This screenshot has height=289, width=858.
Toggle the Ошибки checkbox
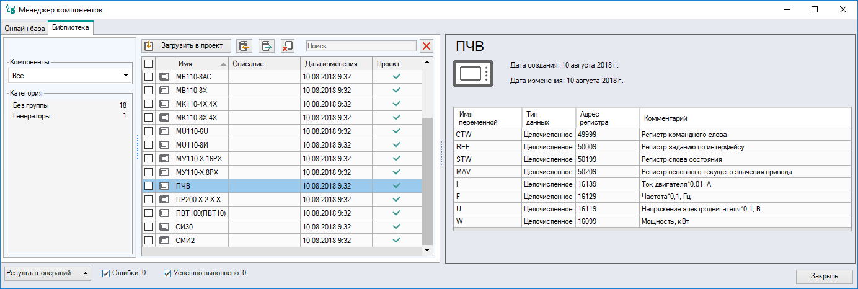tap(106, 273)
